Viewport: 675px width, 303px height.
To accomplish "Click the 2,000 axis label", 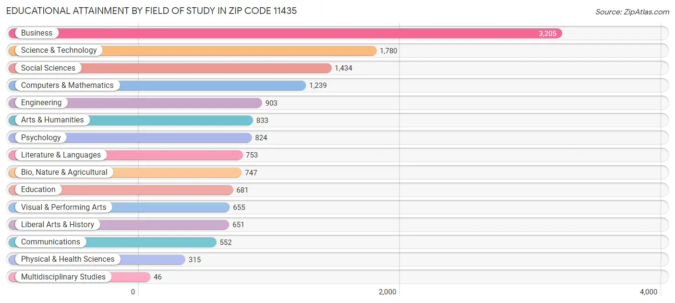I will 386,291.
